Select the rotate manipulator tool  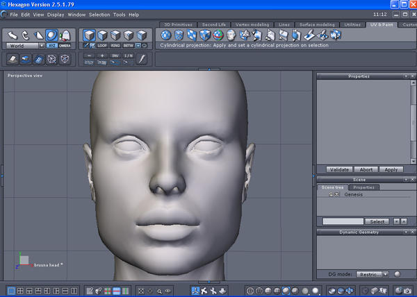pyautogui.click(x=24, y=35)
